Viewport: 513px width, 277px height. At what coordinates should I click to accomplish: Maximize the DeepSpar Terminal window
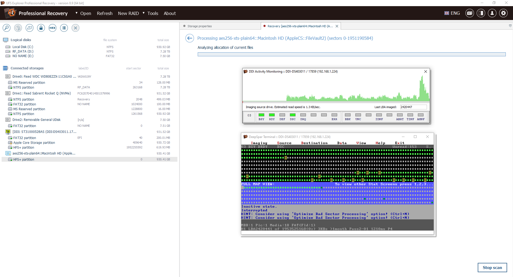(415, 137)
